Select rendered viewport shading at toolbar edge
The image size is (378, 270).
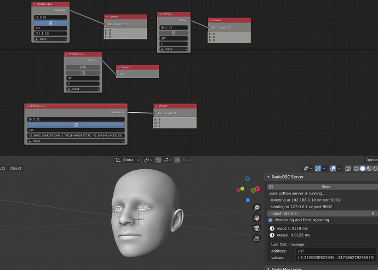click(x=375, y=169)
